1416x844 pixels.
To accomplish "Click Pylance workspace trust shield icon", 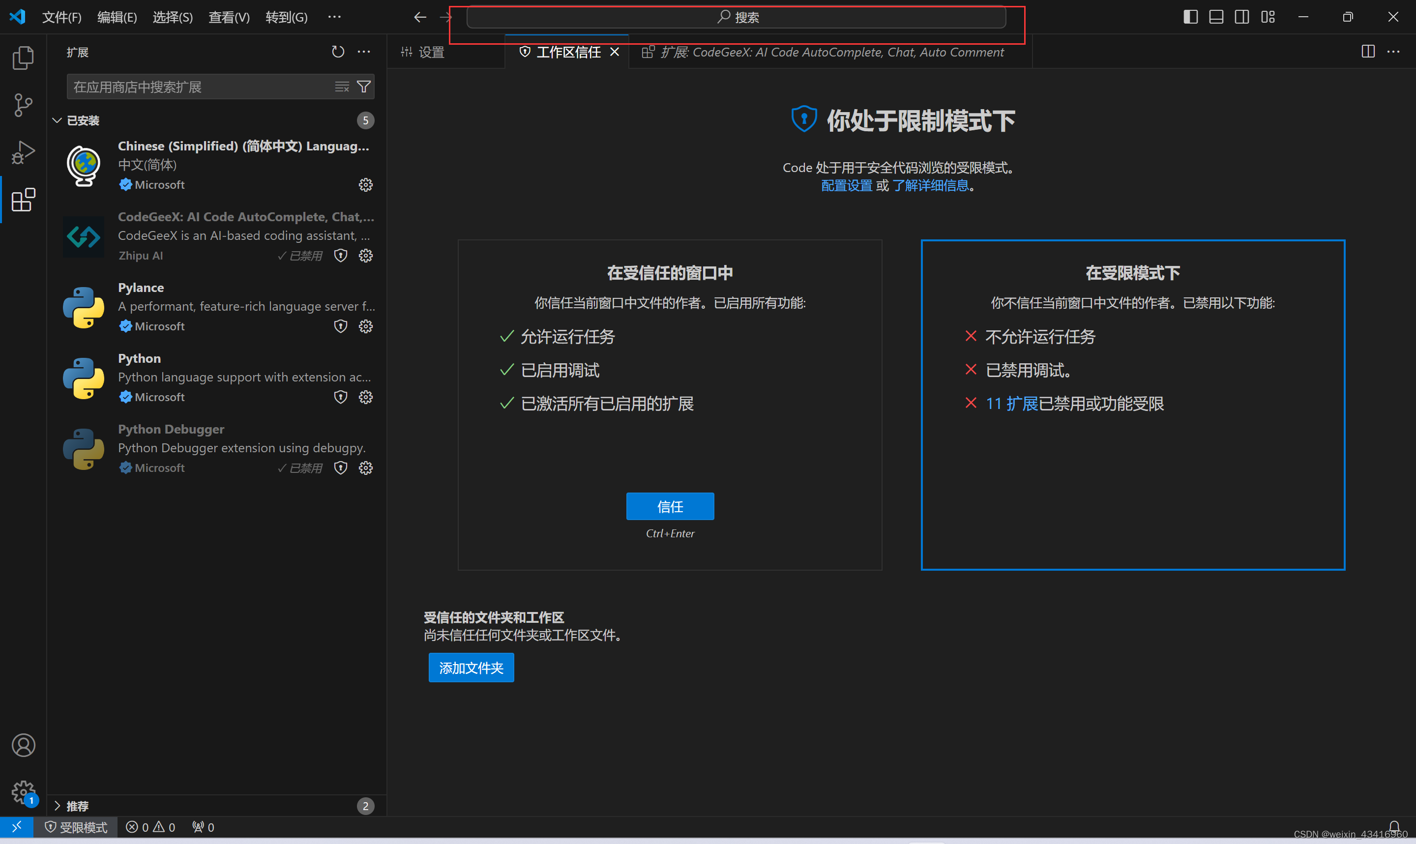I will point(341,326).
